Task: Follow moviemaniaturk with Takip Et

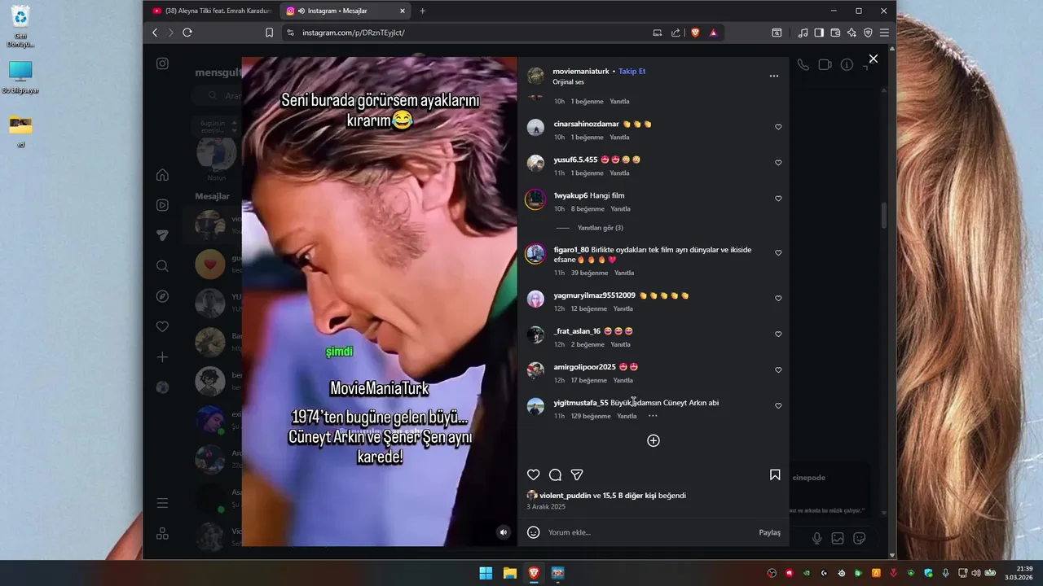Action: (x=632, y=72)
